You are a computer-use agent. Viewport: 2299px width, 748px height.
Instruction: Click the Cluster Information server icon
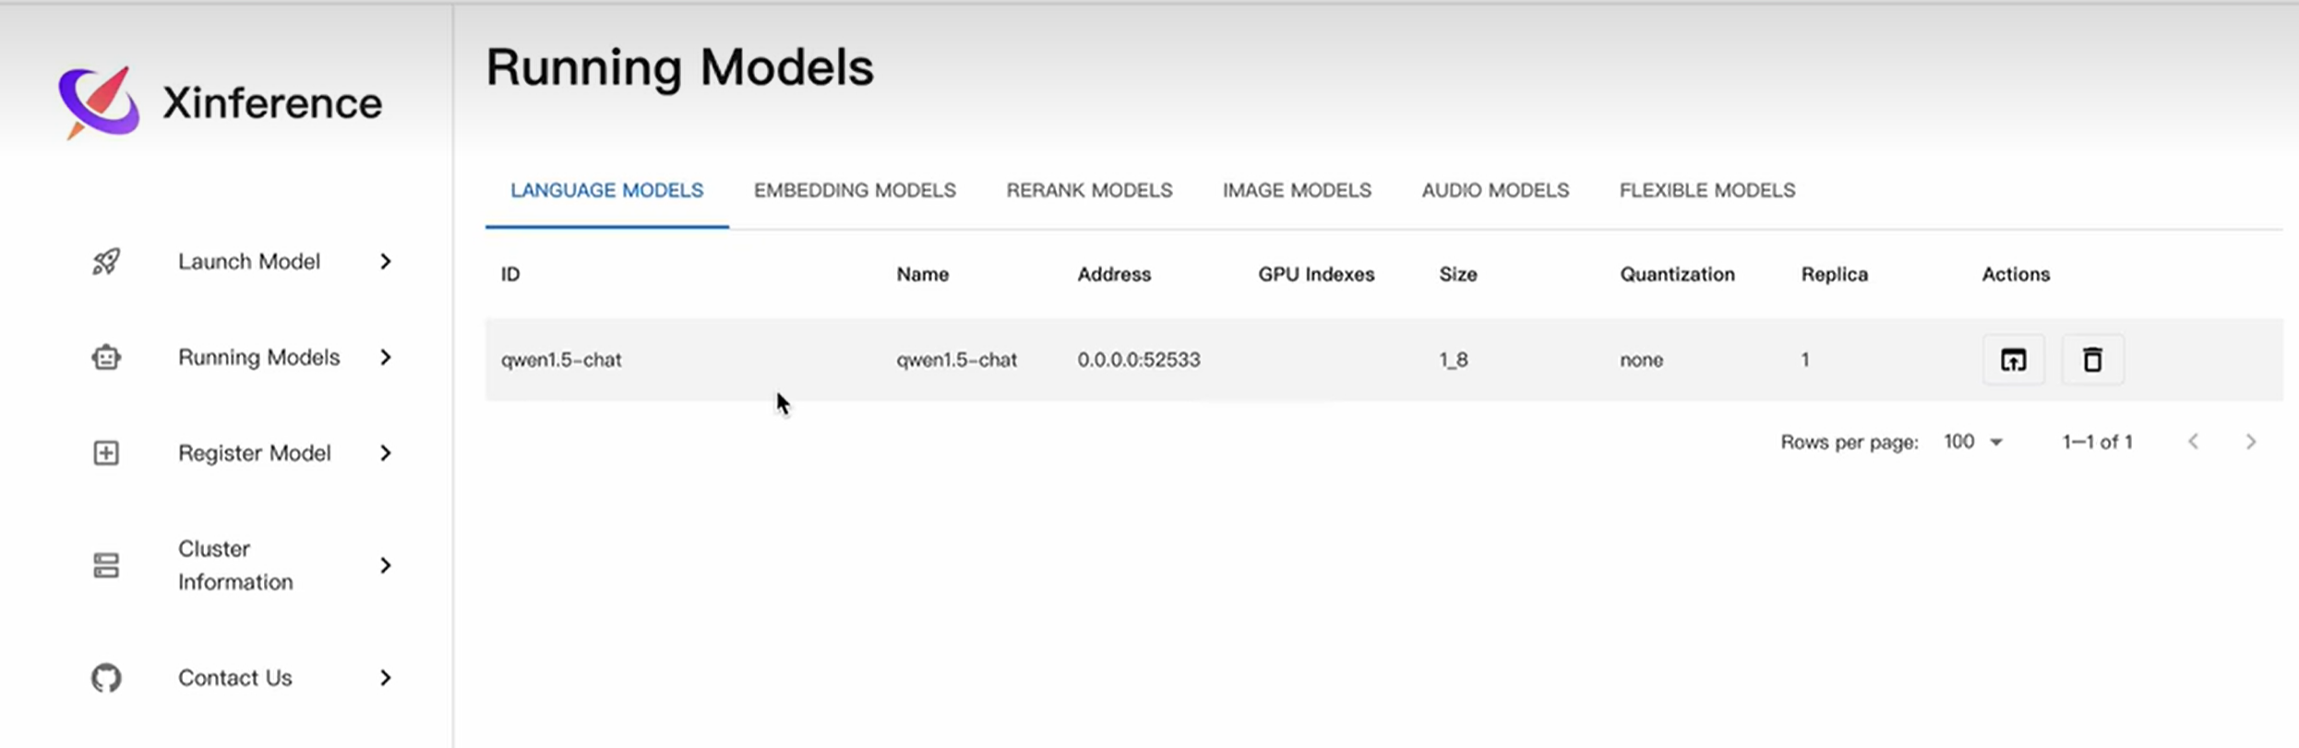click(x=106, y=565)
